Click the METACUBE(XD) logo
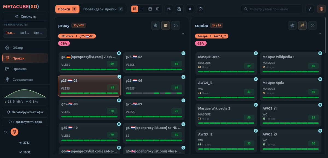Viewport: 328px width, 158px height. pyautogui.click(x=21, y=6)
